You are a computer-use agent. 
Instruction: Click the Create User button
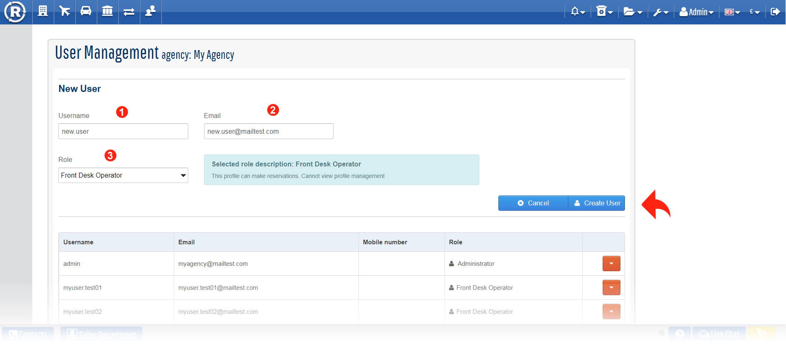[x=596, y=203]
